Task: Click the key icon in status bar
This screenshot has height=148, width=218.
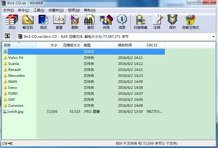Action: click(x=10, y=143)
